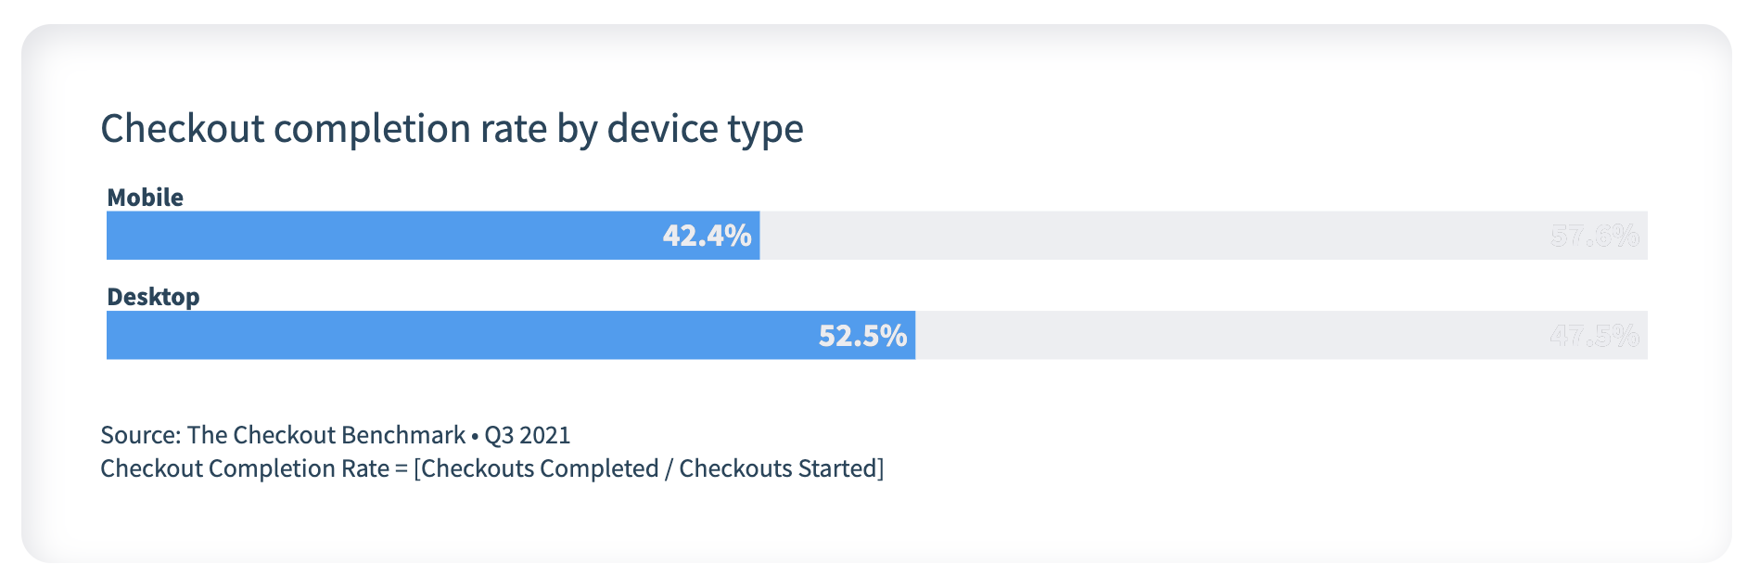The image size is (1747, 564).
Task: Click the "The Checkout Benchmark" source name
Action: [326, 435]
